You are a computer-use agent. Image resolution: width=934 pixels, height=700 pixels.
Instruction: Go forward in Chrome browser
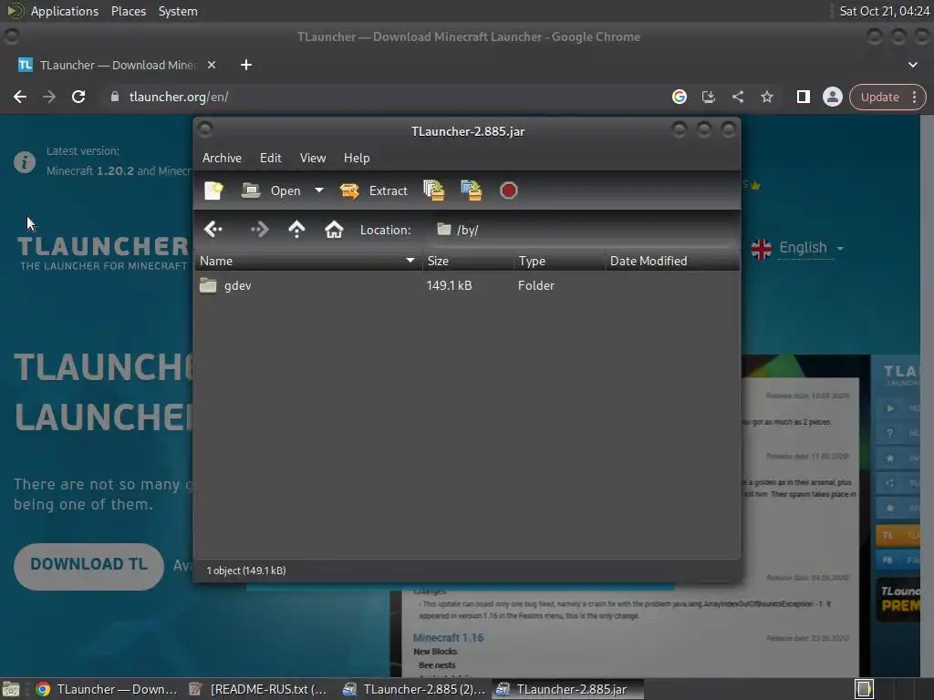point(49,97)
